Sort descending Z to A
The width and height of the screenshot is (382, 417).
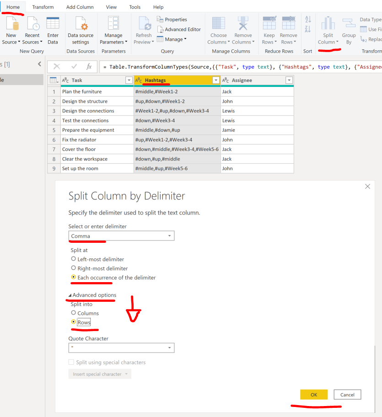[308, 29]
